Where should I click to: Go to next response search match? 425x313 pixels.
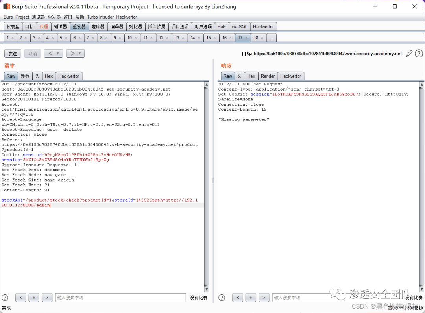264,298
